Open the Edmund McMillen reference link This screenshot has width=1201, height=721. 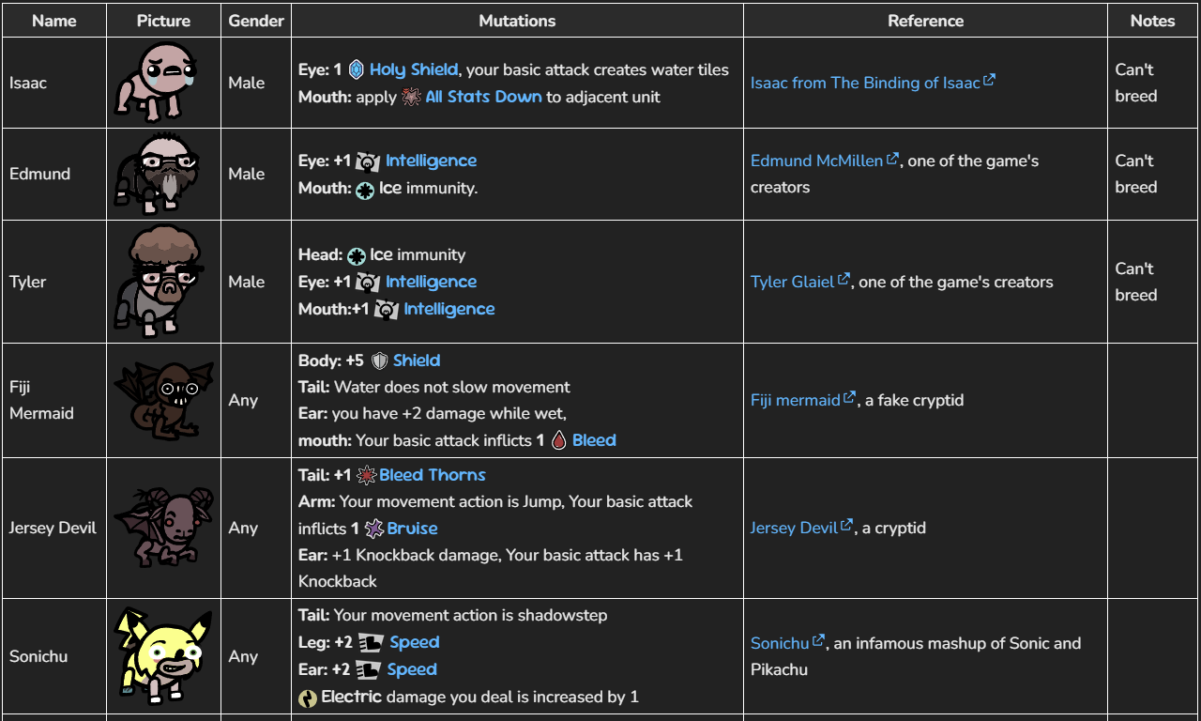(x=816, y=161)
